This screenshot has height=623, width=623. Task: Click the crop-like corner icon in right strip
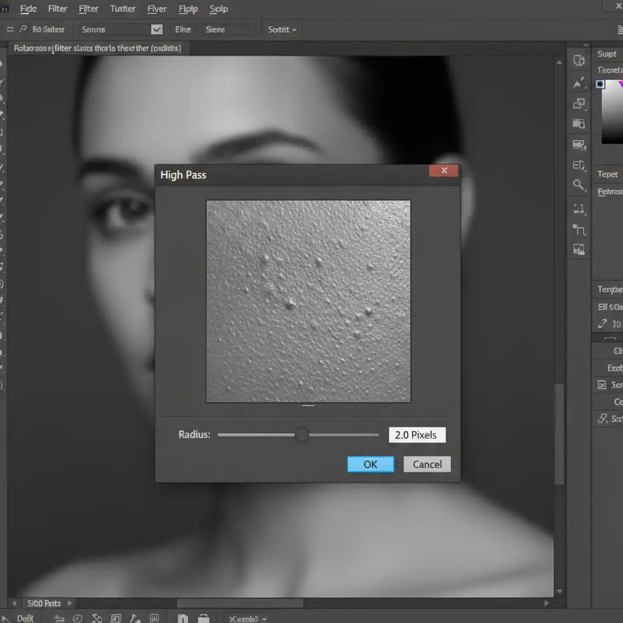579,229
